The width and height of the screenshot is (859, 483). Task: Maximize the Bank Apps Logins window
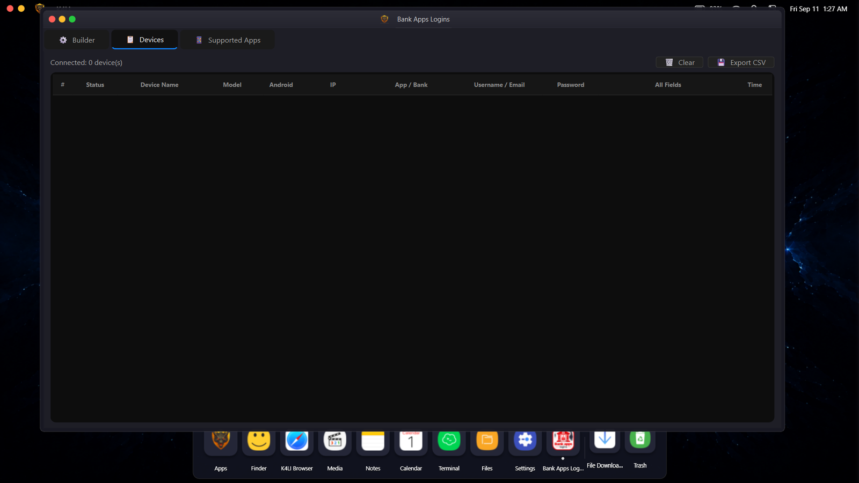tap(72, 19)
